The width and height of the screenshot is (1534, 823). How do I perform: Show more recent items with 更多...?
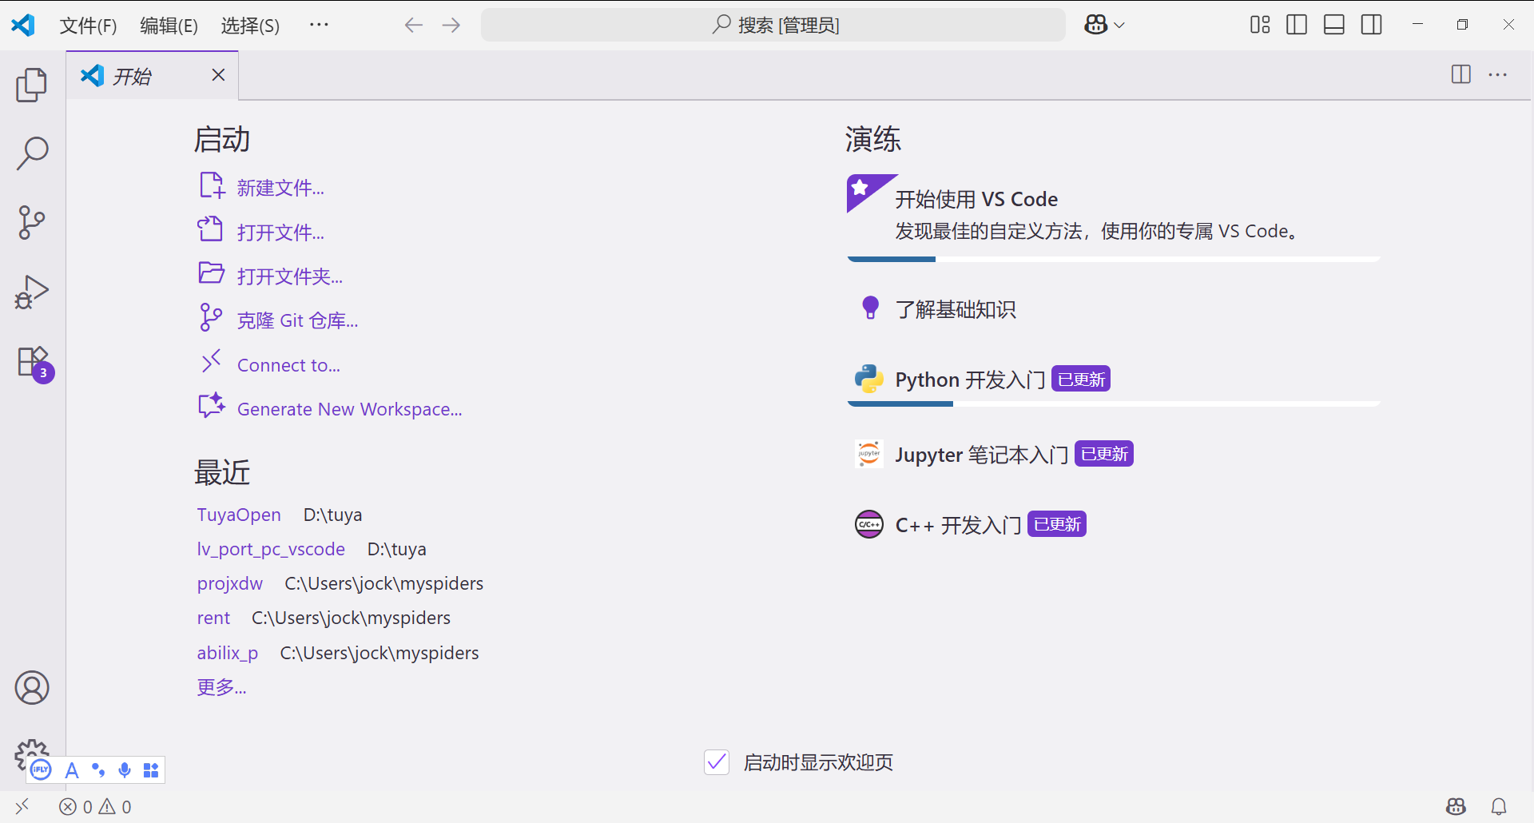coord(221,687)
